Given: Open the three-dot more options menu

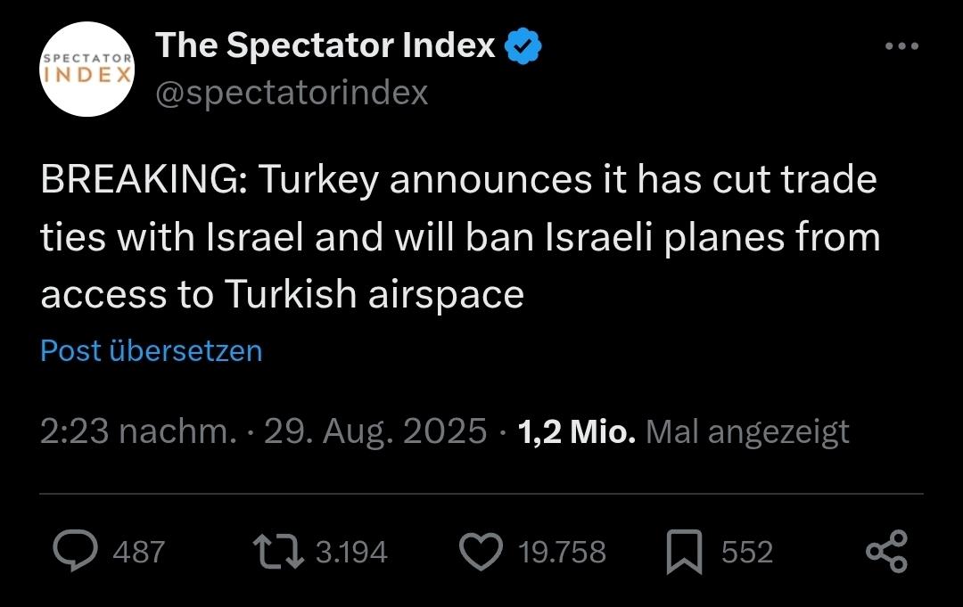Looking at the screenshot, I should [901, 47].
